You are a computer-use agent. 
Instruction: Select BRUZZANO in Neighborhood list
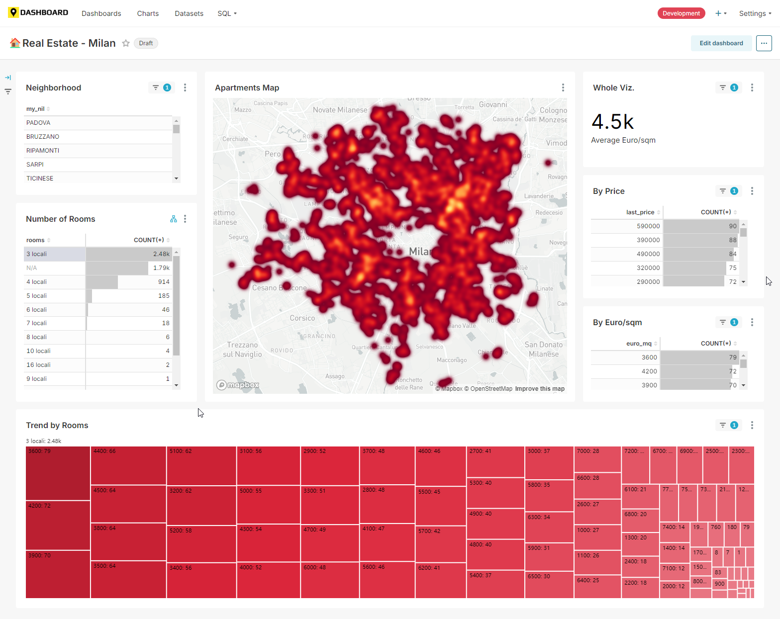[x=99, y=137]
